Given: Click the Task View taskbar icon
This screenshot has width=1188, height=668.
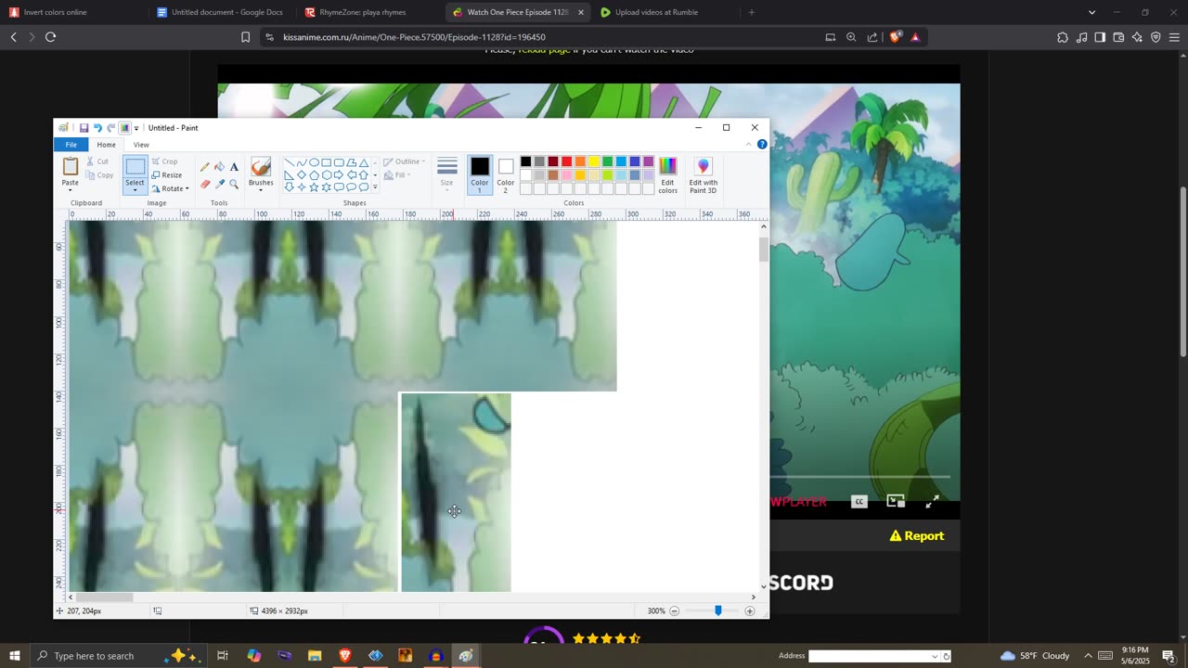Looking at the screenshot, I should pos(223,656).
